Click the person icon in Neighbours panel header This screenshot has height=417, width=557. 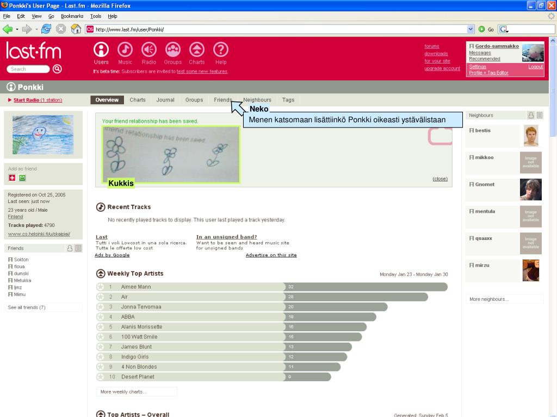tap(531, 115)
